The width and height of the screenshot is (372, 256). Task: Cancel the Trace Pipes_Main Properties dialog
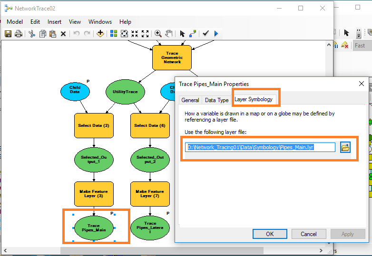click(x=309, y=234)
